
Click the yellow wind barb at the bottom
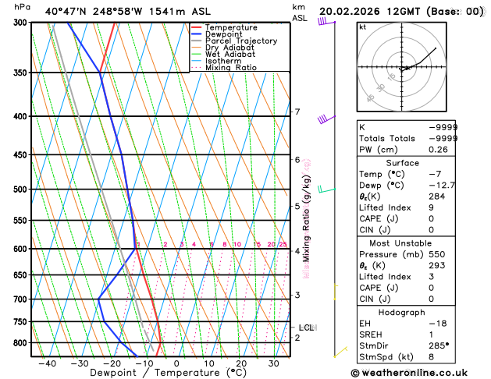pyautogui.click(x=339, y=353)
